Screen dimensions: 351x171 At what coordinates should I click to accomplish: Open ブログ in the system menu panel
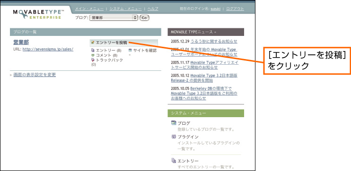point(184,123)
